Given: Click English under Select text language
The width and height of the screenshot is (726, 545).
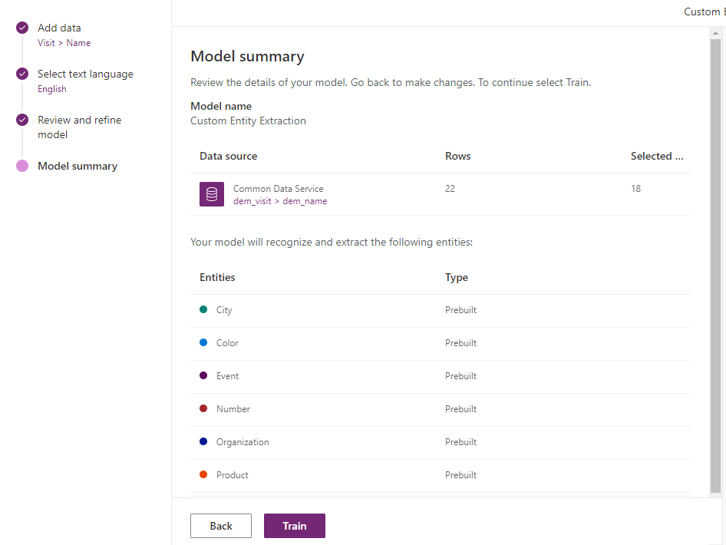Looking at the screenshot, I should coord(52,89).
